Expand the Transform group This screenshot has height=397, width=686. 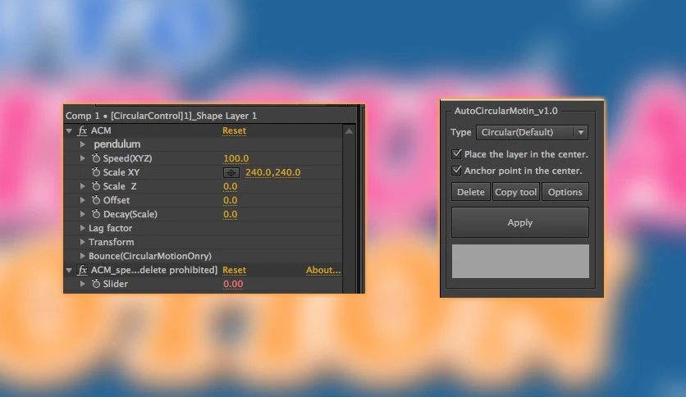[x=82, y=242]
